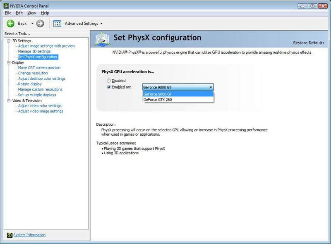Click the PhysX configuration header icon

click(x=102, y=39)
